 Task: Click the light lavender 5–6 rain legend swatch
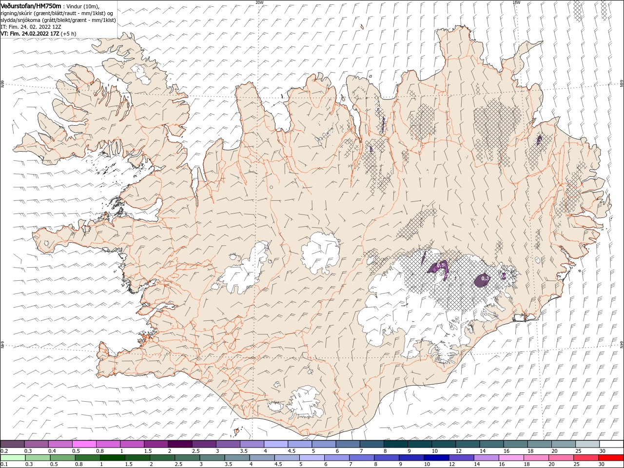[312, 458]
